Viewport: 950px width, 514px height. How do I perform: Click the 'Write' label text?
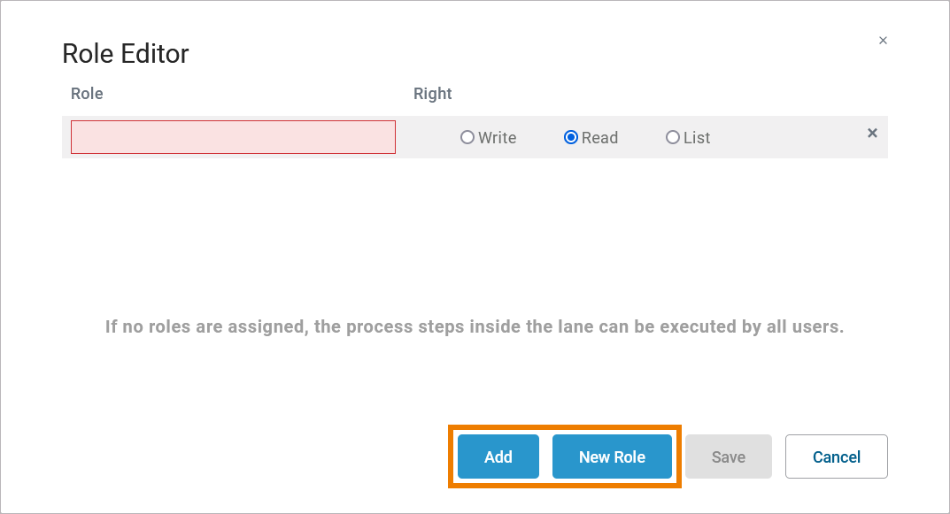coord(498,138)
